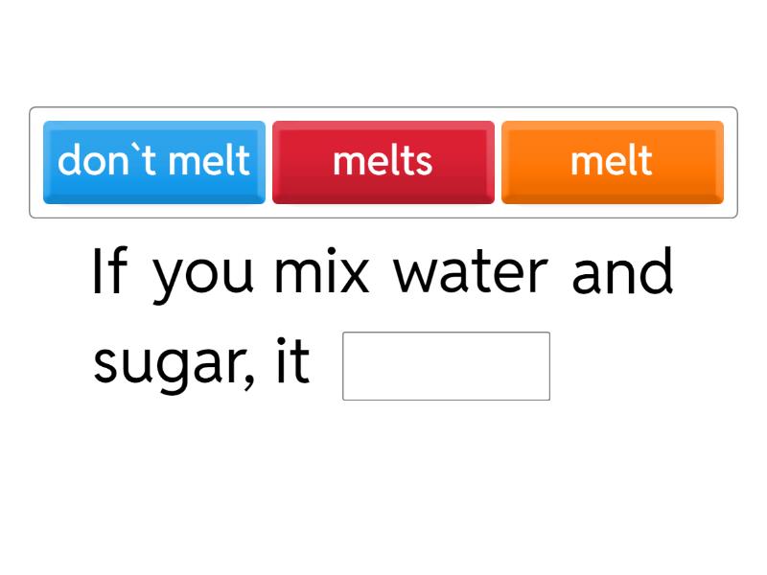Image resolution: width=767 pixels, height=575 pixels.
Task: Choose the orange tile in the word bank
Action: (612, 161)
